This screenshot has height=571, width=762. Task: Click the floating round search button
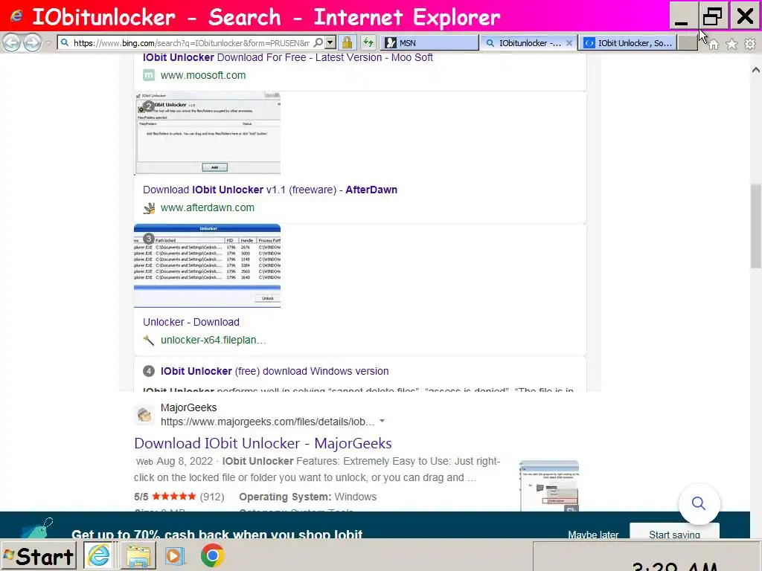coord(699,503)
